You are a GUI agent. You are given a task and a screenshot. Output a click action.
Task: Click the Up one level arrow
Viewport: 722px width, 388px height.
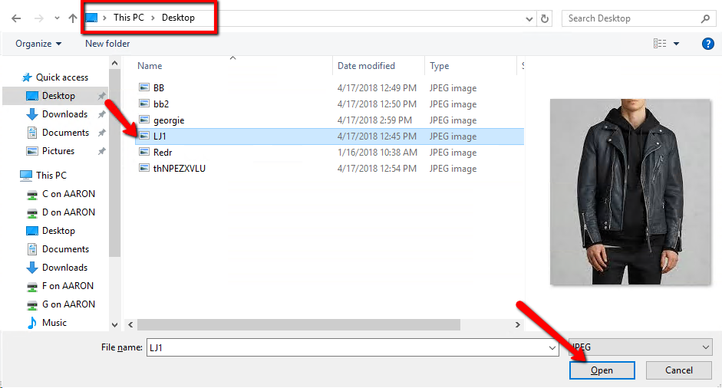point(73,18)
